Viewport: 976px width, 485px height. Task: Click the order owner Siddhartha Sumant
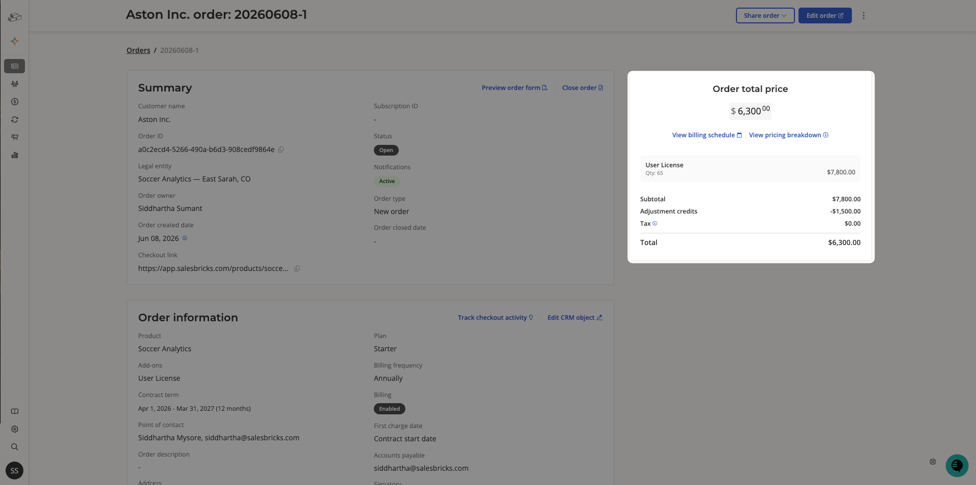coord(170,208)
